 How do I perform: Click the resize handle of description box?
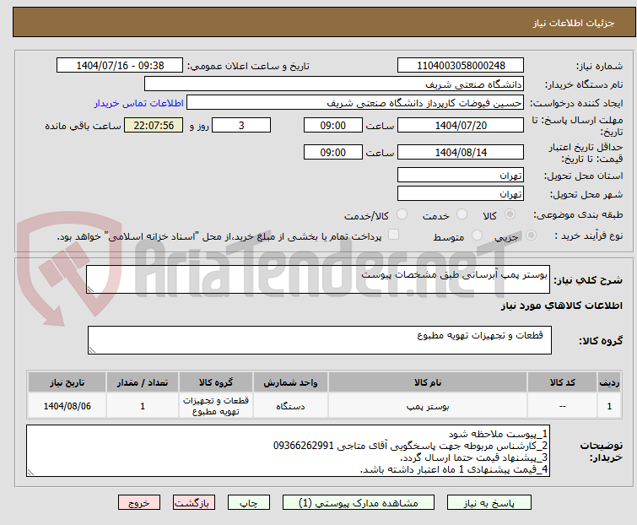click(x=90, y=289)
